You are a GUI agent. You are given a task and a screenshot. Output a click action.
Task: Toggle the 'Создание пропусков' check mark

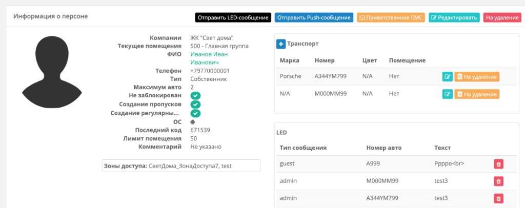point(195,105)
